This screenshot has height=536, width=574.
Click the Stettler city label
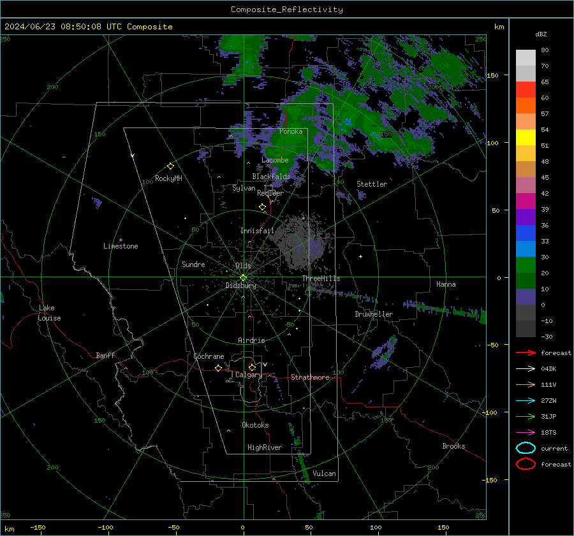372,184
